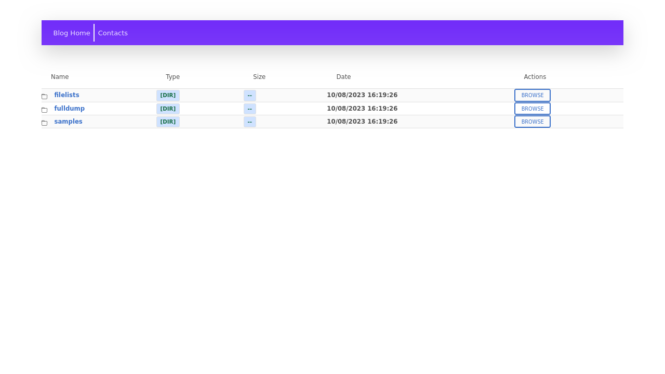The image size is (665, 374).
Task: Click the [DIR] badge in fulldump row
Action: coord(168,109)
